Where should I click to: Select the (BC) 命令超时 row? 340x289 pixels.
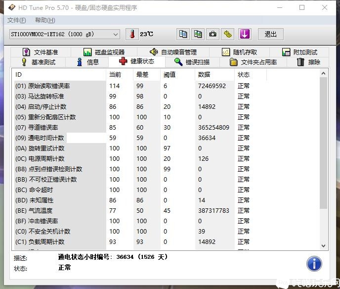140,190
